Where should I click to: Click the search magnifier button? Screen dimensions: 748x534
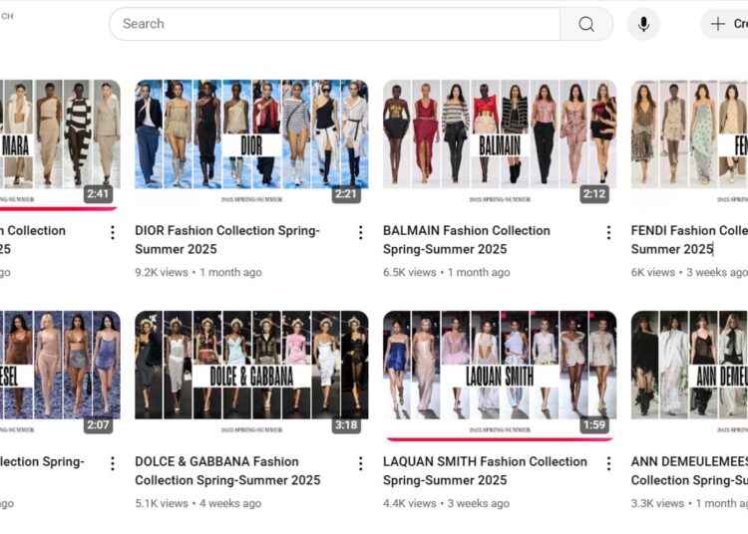pyautogui.click(x=586, y=24)
